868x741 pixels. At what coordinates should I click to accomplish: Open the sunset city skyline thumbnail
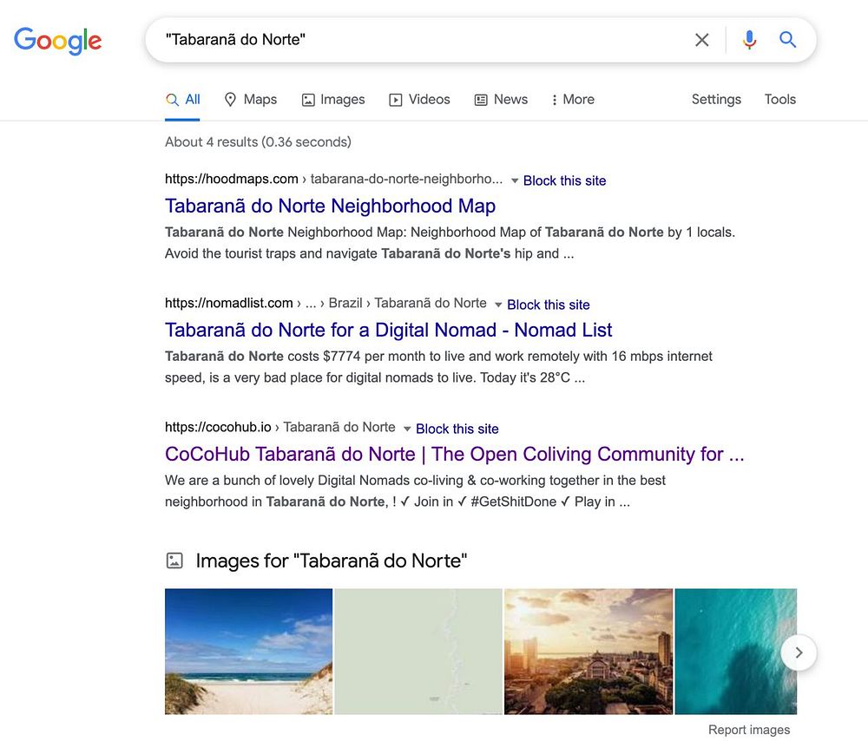[589, 652]
